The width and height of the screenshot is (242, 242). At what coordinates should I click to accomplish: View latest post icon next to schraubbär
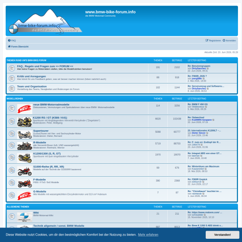pos(205,215)
